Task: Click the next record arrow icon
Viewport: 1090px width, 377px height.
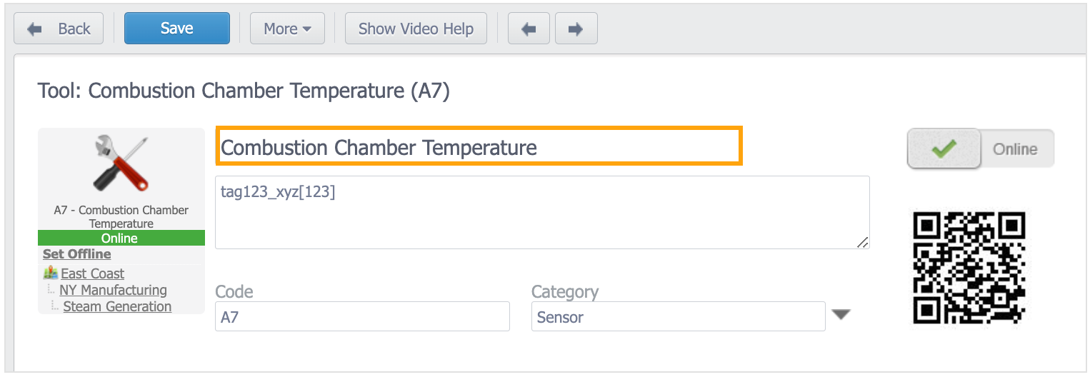Action: pyautogui.click(x=576, y=29)
